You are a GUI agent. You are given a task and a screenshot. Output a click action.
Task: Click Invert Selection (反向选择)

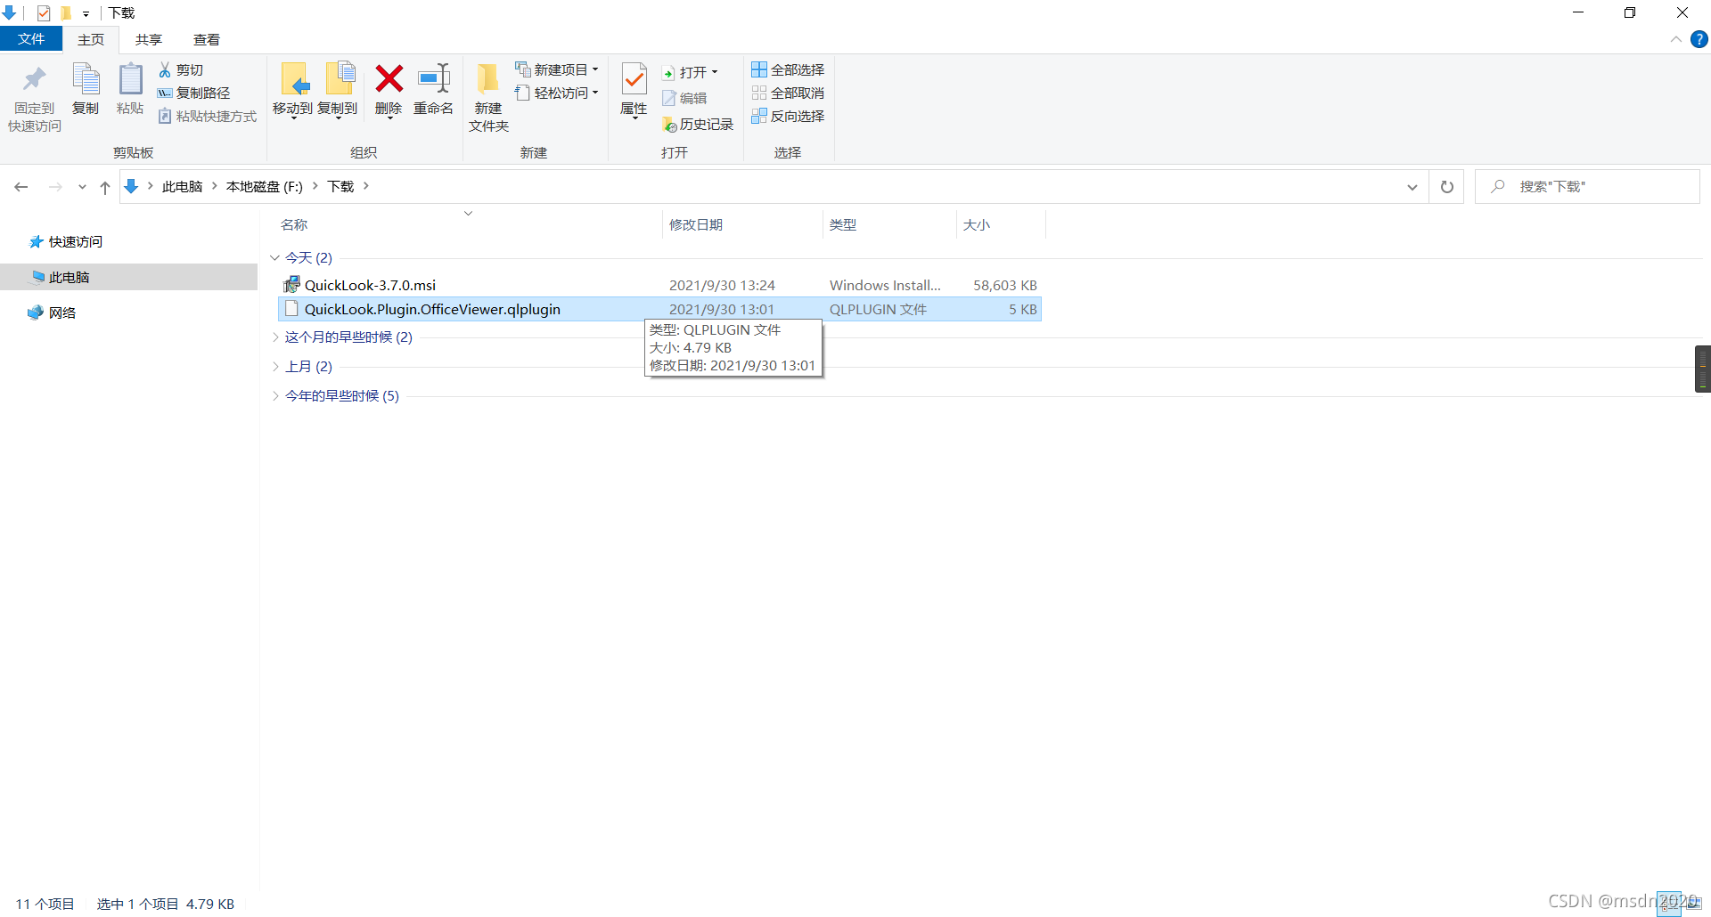coord(788,116)
